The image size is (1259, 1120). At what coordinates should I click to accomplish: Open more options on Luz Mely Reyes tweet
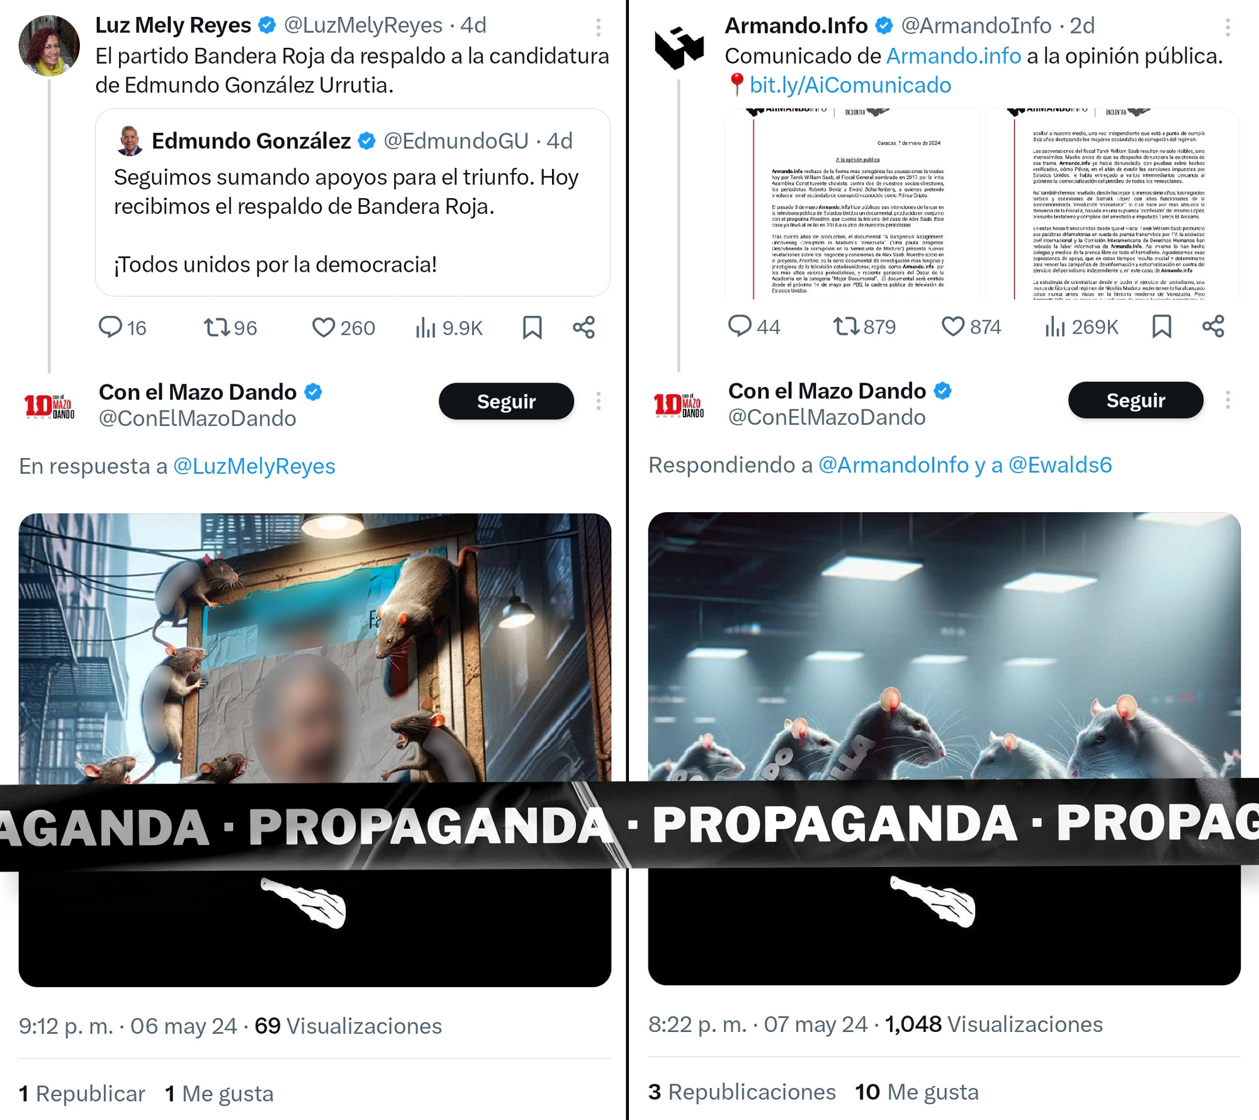click(599, 26)
